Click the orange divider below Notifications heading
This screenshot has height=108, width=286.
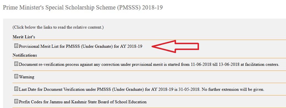[149, 58]
